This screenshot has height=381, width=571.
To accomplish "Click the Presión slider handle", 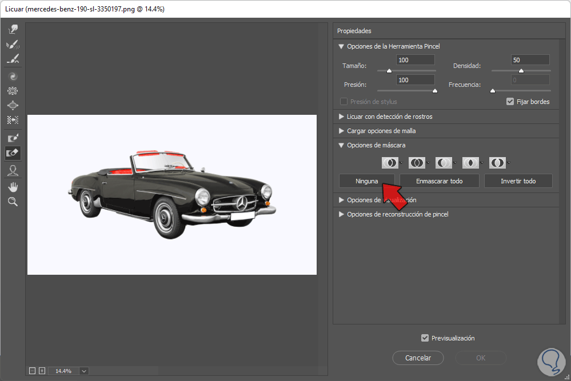I will pyautogui.click(x=434, y=90).
